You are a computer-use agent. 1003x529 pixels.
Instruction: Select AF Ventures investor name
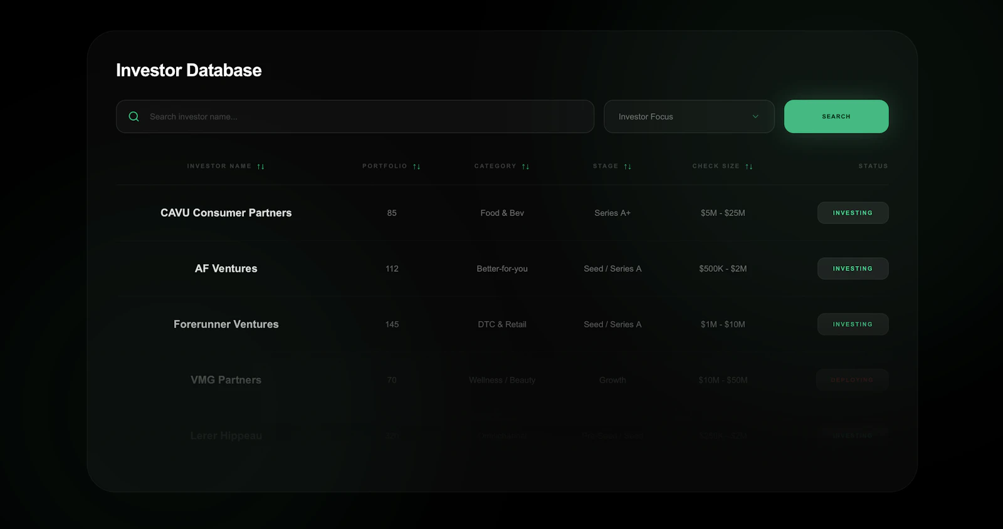226,269
